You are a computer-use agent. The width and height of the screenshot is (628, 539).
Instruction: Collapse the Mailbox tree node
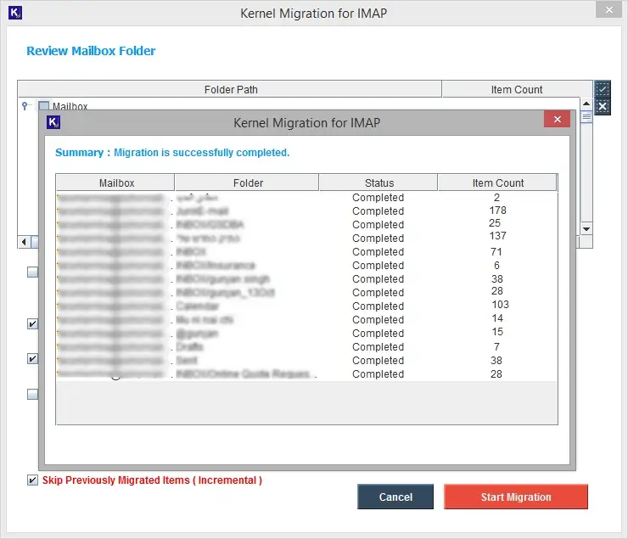point(25,106)
